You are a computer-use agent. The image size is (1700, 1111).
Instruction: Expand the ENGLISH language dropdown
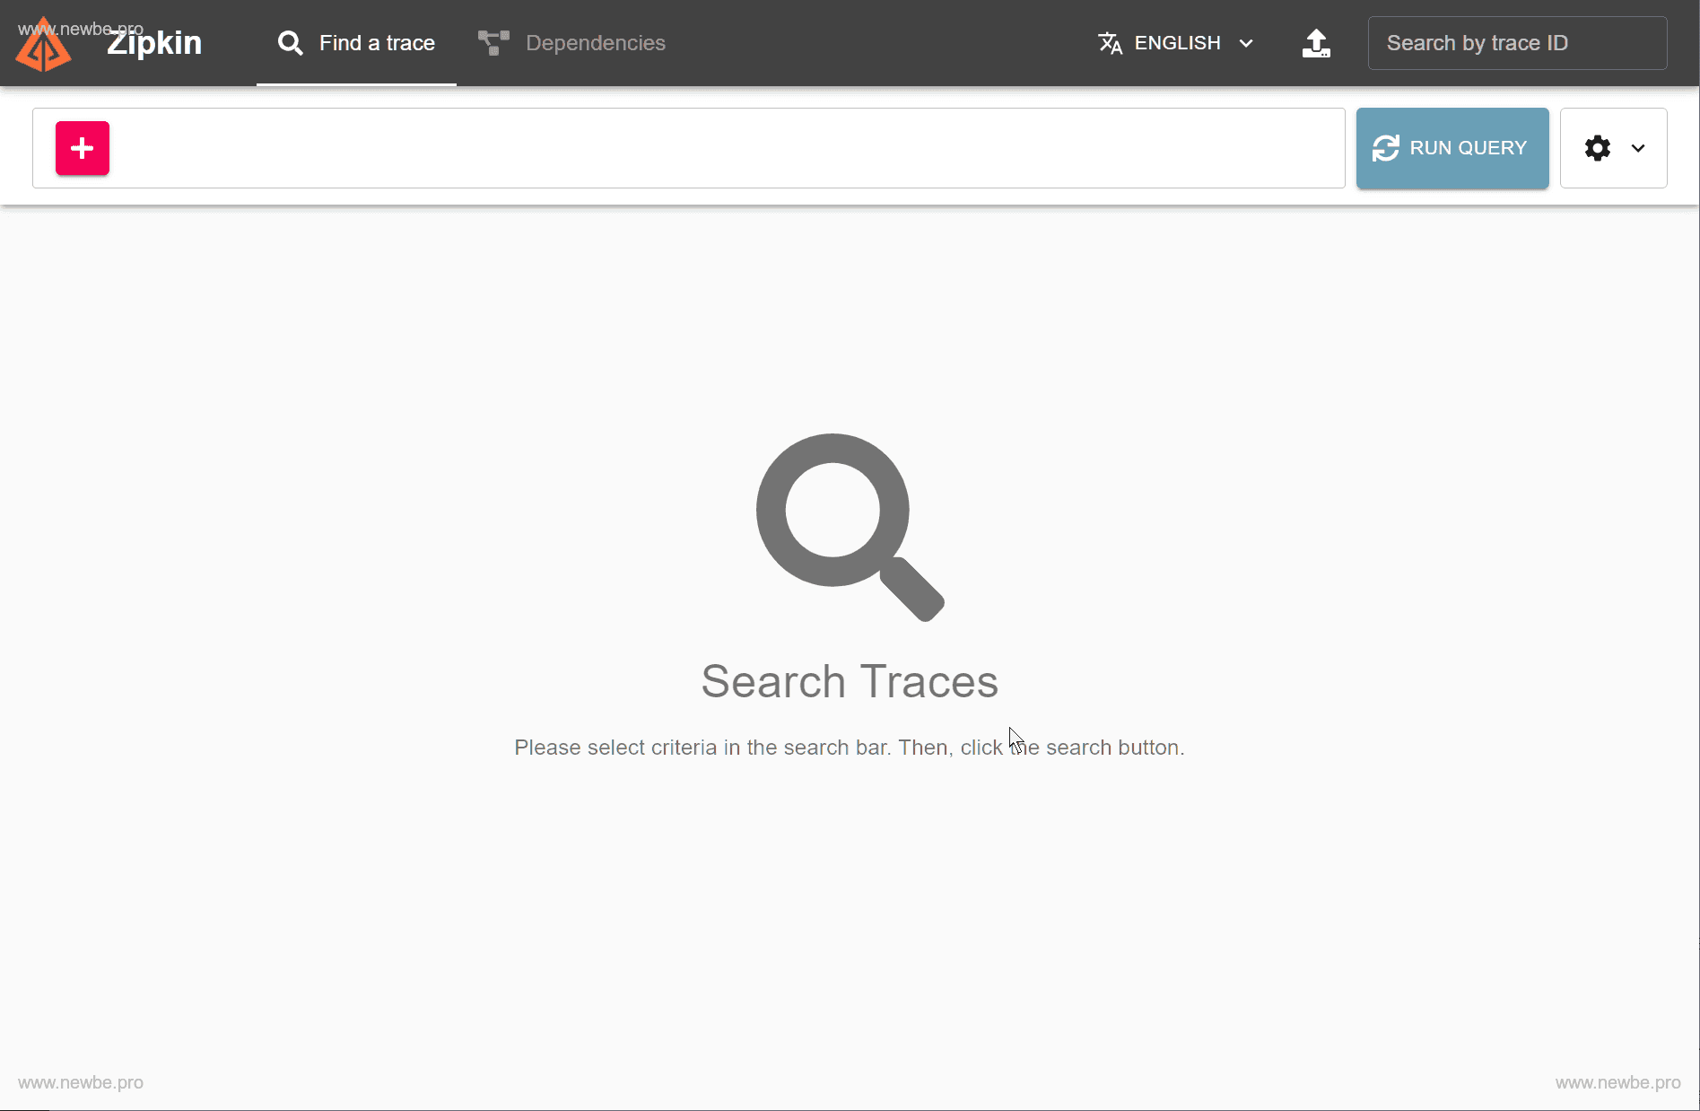click(1177, 42)
